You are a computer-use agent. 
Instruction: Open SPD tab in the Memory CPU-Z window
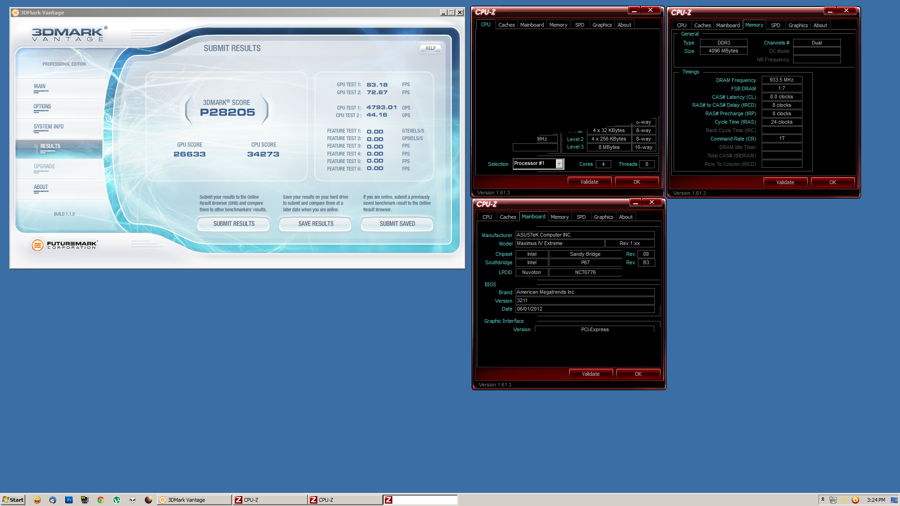[x=775, y=25]
